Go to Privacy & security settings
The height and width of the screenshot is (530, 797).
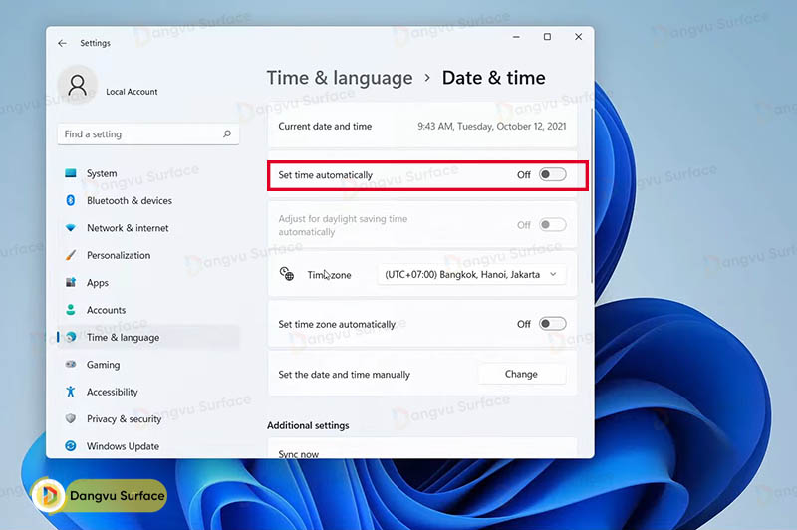147,418
